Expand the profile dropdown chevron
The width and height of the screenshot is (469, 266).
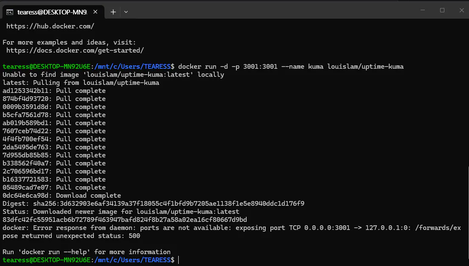coord(126,12)
